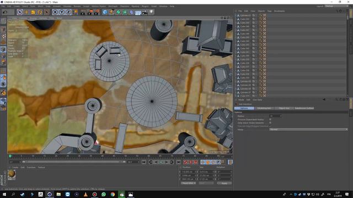The height and width of the screenshot is (198, 353).
Task: Click the timeline preview range slider
Action: 74,162
